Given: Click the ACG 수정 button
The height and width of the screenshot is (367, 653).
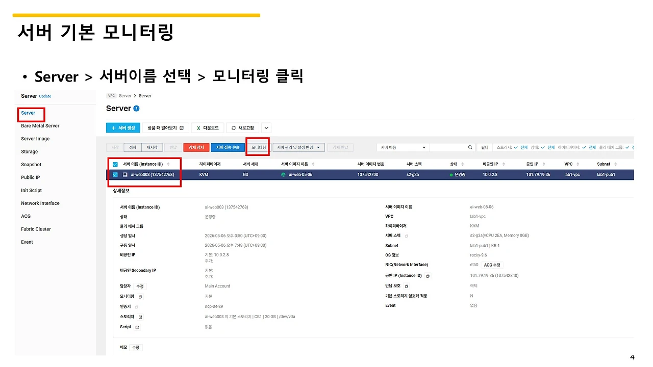Looking at the screenshot, I should coord(492,265).
